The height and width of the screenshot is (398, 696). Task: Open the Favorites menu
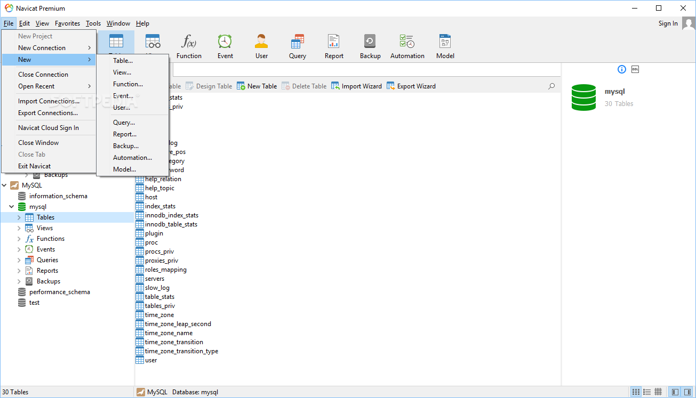pyautogui.click(x=68, y=23)
